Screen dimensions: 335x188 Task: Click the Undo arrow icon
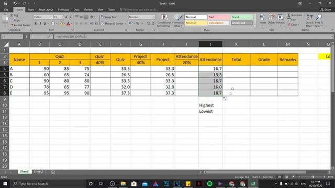[15, 3]
